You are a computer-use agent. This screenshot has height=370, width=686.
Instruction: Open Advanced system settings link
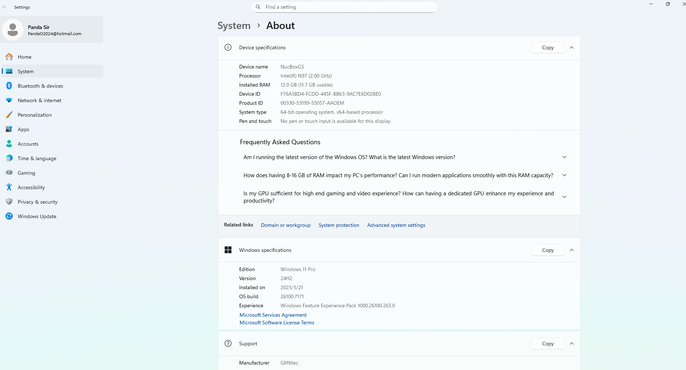point(396,225)
